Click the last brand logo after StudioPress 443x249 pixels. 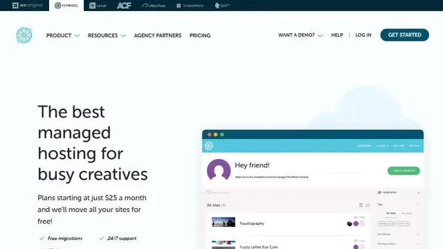(x=222, y=6)
